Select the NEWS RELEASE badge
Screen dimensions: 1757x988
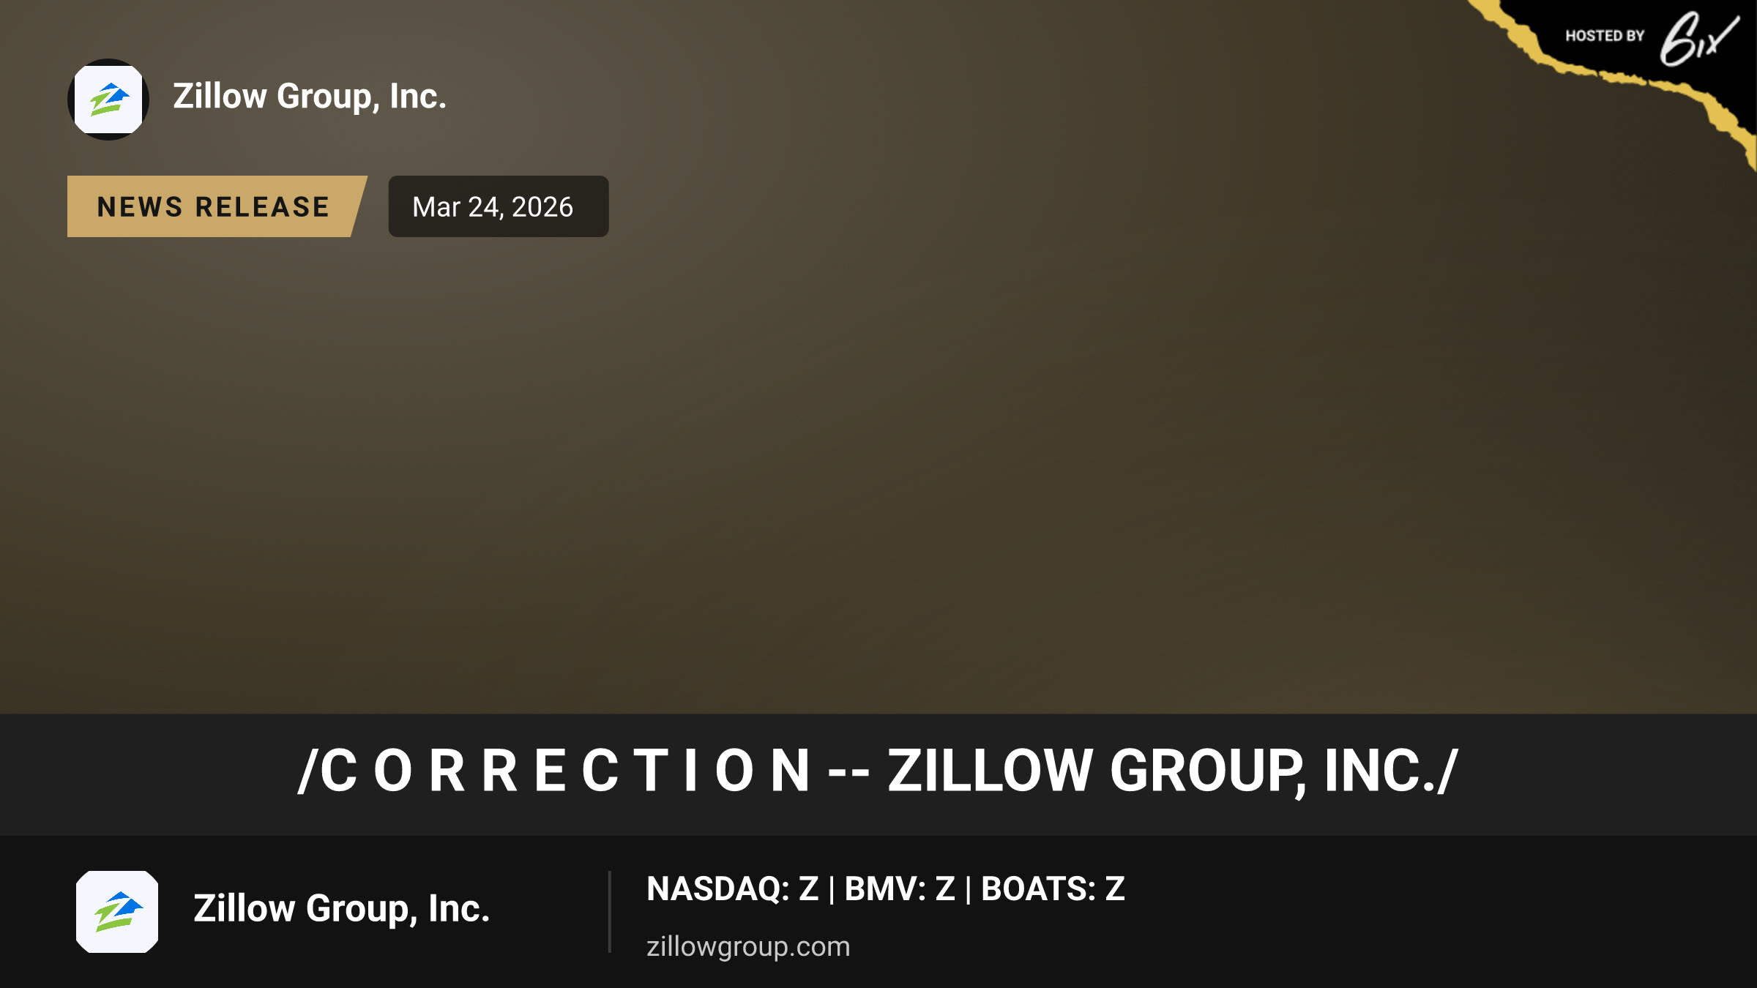(217, 206)
